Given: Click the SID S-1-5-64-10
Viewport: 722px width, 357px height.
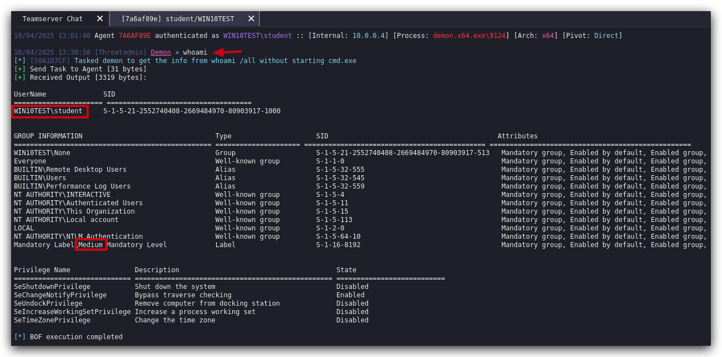Looking at the screenshot, I should click(x=338, y=237).
